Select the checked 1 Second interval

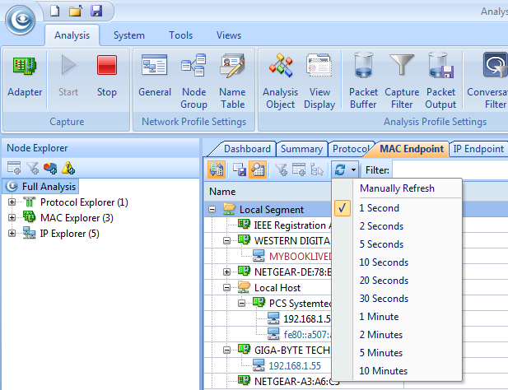point(397,208)
